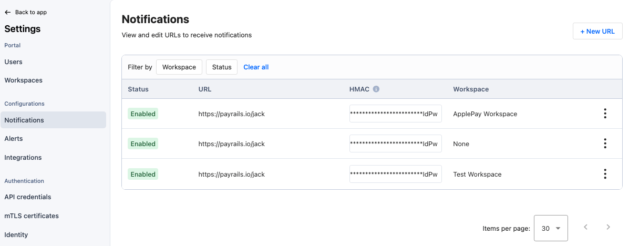
Task: Open Integrations in the sidebar
Action: (x=23, y=157)
